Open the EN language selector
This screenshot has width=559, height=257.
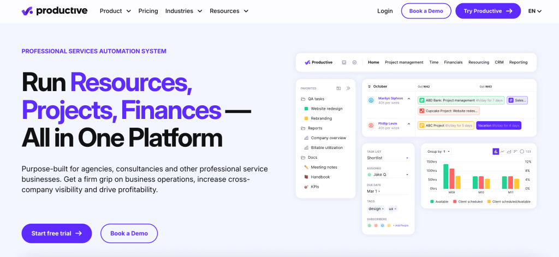[x=535, y=11]
